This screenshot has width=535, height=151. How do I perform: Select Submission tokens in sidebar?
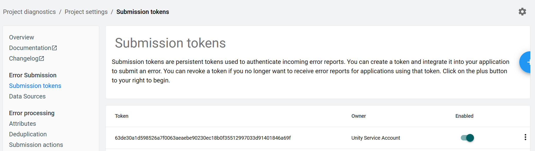click(x=35, y=86)
